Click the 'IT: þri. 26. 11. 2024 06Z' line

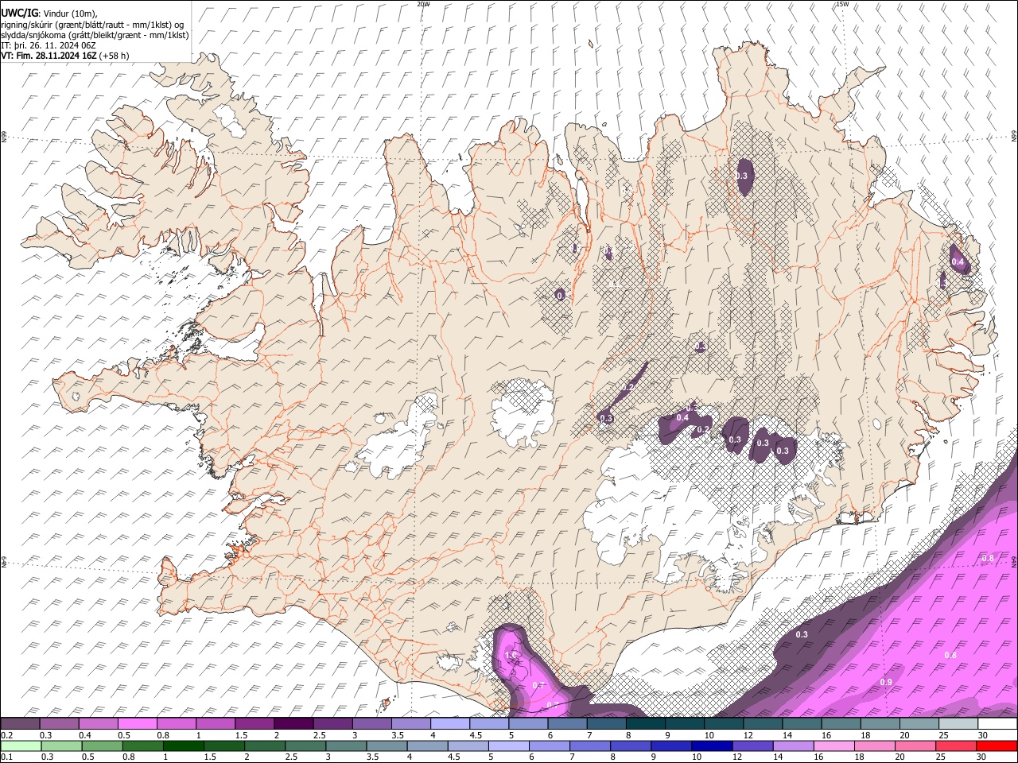(x=47, y=45)
